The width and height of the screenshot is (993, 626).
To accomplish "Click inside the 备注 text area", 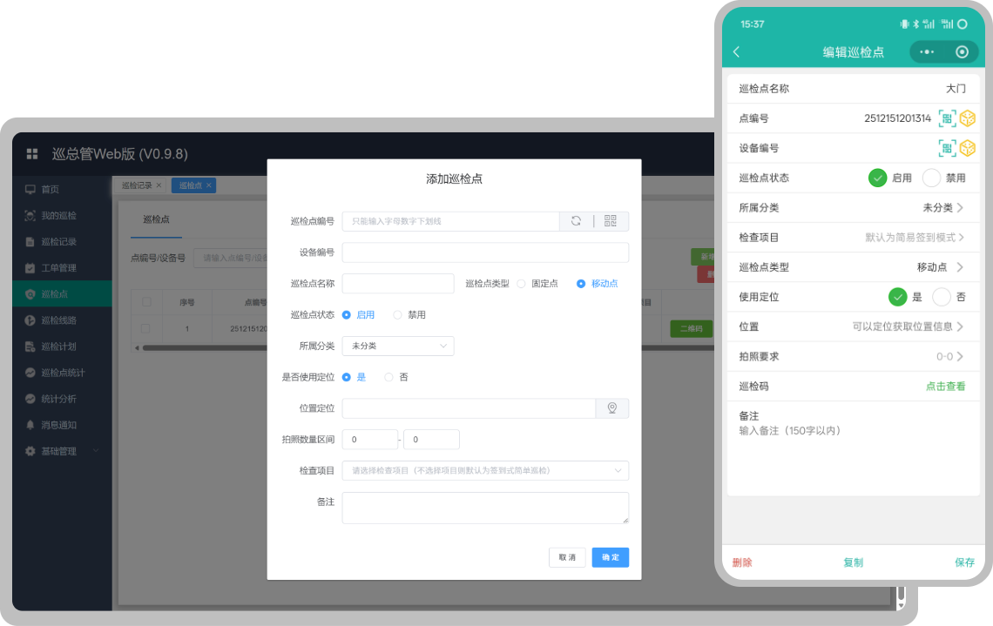I will click(485, 508).
